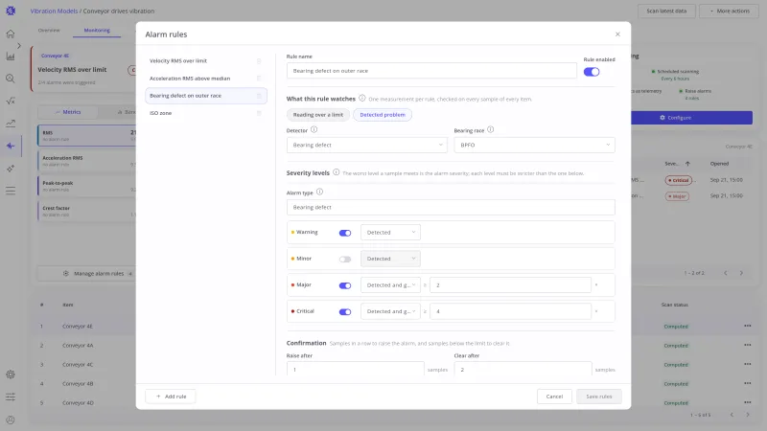Toggle the Warning severity switch
767x431 pixels.
[345, 233]
